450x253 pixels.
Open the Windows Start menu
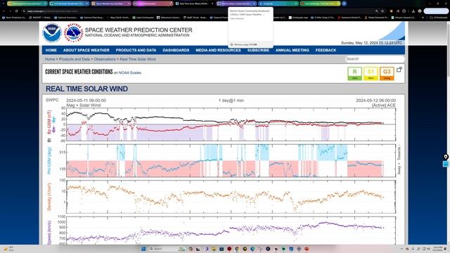tap(143, 249)
